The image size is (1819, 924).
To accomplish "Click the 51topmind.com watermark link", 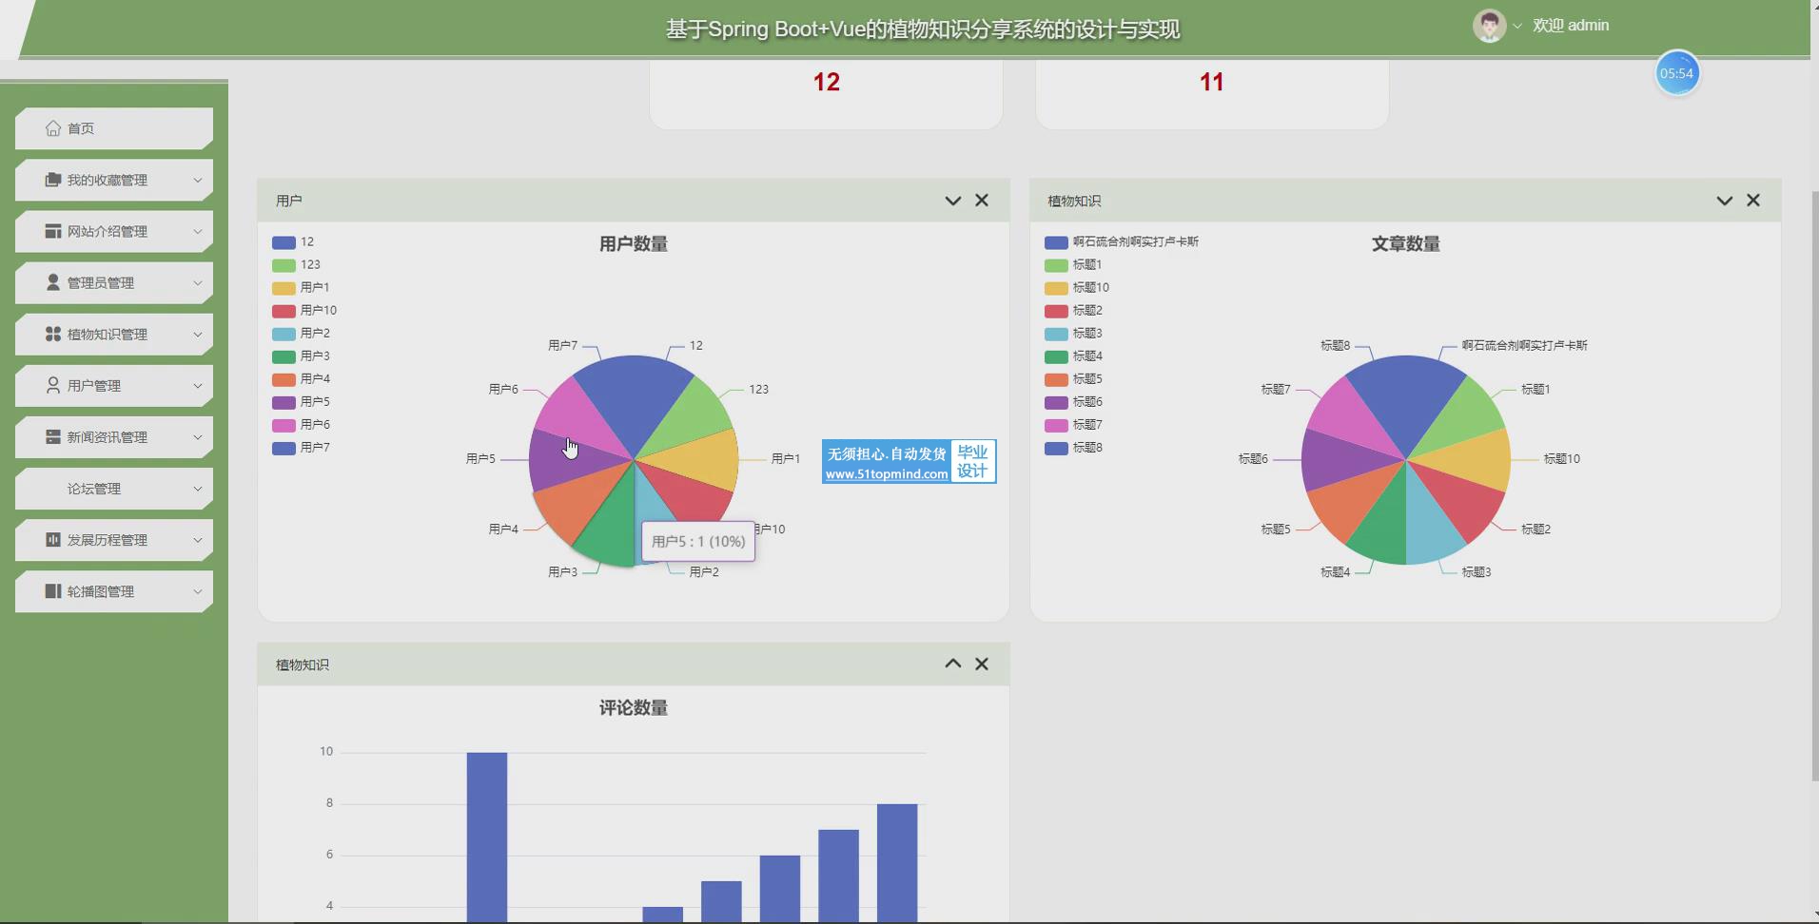I will (x=886, y=473).
